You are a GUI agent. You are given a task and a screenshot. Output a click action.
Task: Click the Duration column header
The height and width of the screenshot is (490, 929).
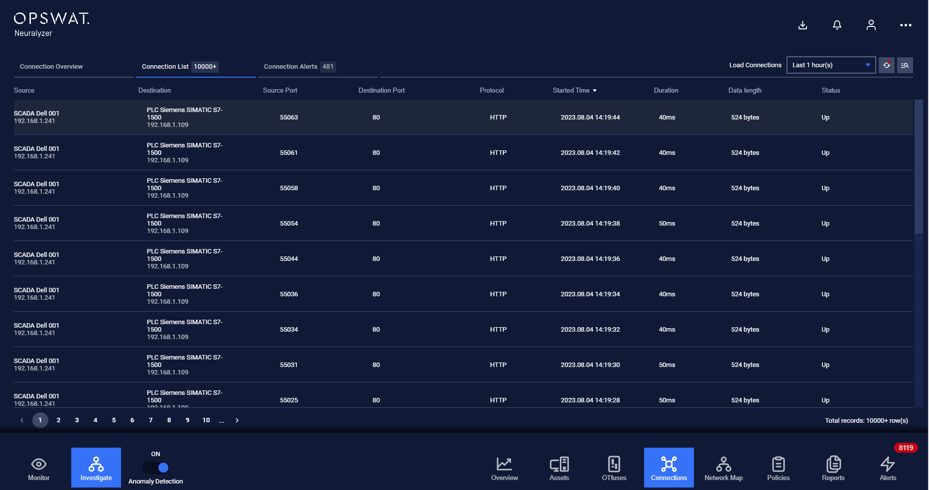[x=666, y=90]
